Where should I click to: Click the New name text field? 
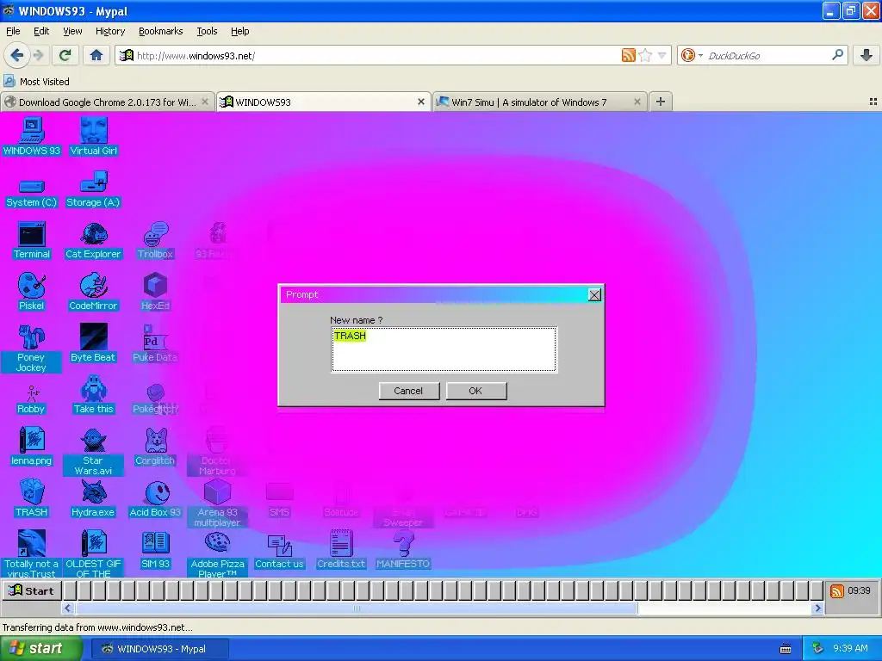(x=444, y=349)
